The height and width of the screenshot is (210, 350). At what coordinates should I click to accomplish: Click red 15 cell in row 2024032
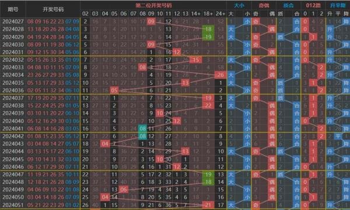[x=196, y=60]
